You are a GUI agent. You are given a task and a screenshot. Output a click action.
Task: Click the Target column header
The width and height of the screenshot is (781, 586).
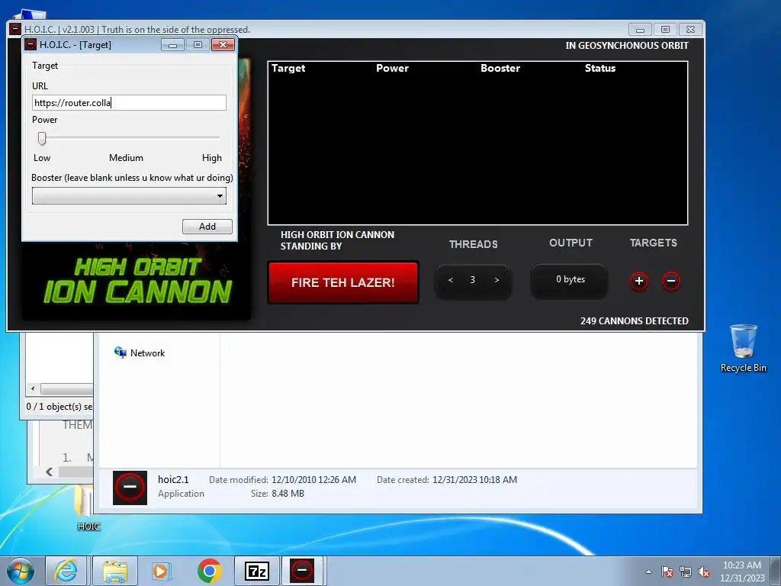pyautogui.click(x=288, y=68)
